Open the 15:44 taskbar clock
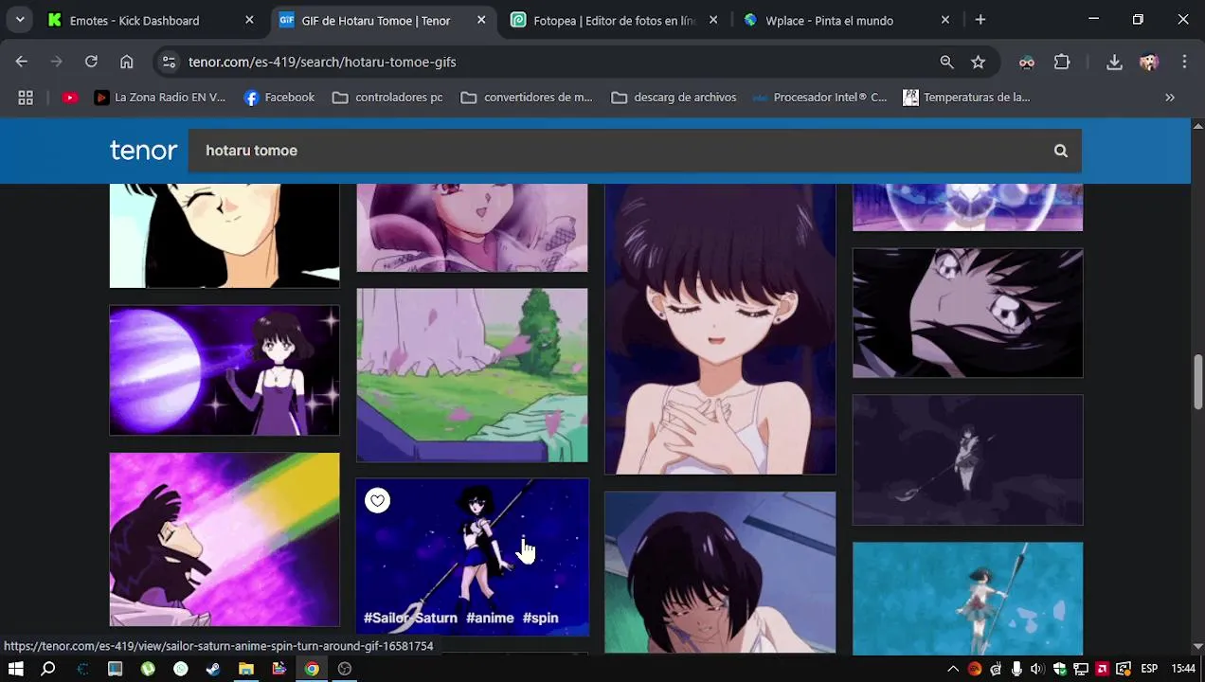The image size is (1205, 682). (1183, 669)
